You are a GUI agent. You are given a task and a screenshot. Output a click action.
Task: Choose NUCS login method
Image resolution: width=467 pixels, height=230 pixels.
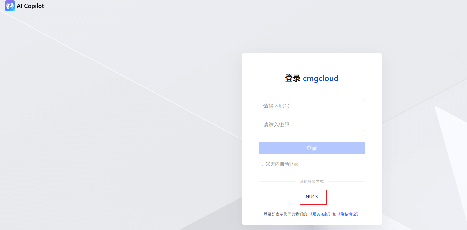312,197
